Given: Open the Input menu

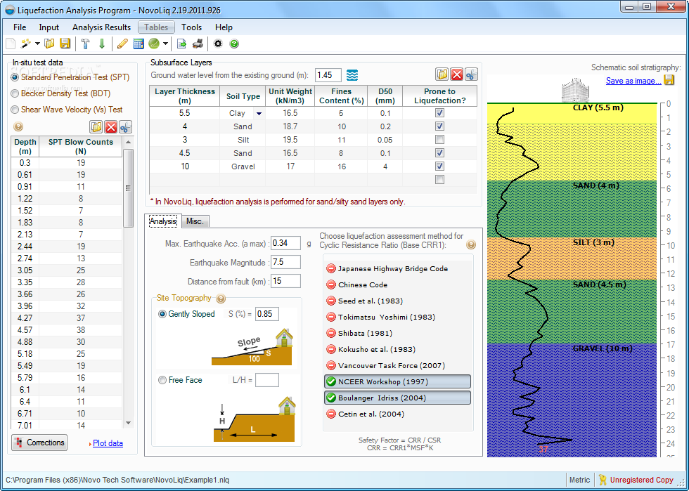Looking at the screenshot, I should pyautogui.click(x=49, y=27).
